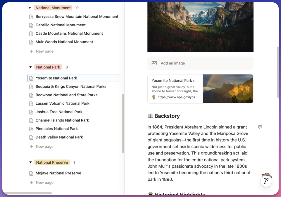281x197 pixels.
Task: Click the rainbow Yosemite bookmark thumbnail
Action: tap(228, 89)
